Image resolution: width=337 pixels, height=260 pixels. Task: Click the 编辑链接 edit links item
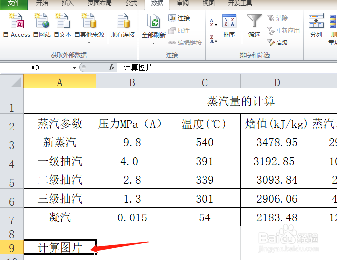tap(185, 43)
